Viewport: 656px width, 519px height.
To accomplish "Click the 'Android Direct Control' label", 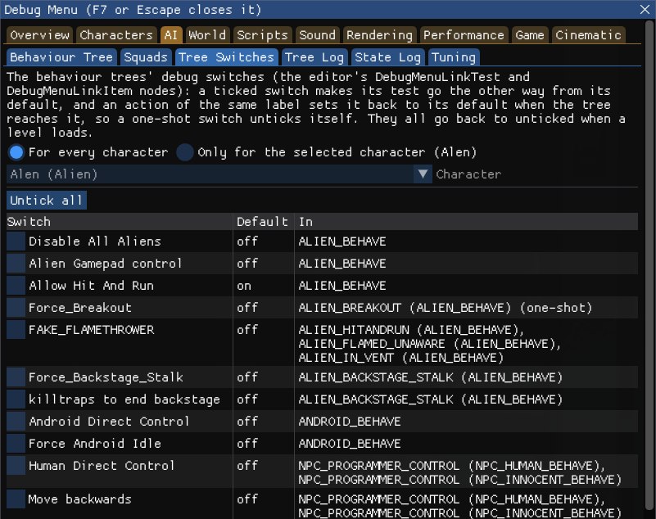I will pos(109,422).
